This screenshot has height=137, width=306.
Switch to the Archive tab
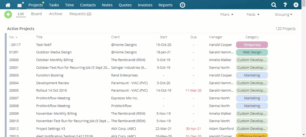click(x=56, y=14)
